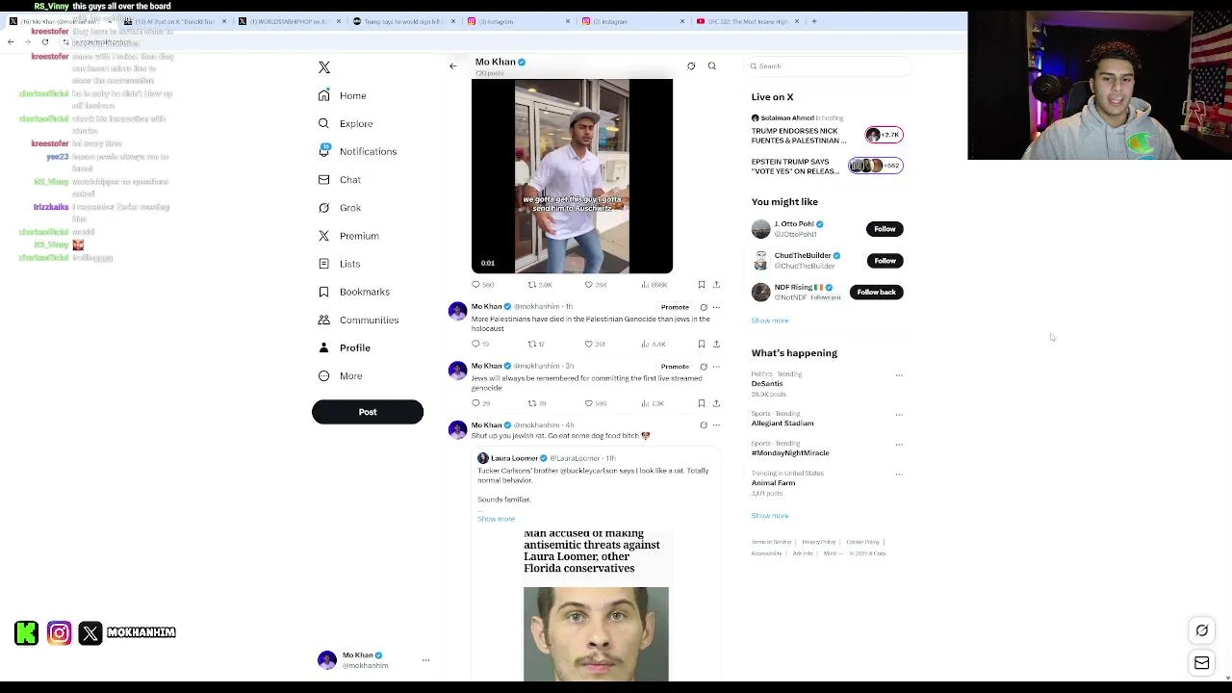Image resolution: width=1232 pixels, height=693 pixels.
Task: Go back using the profile header arrow
Action: pyautogui.click(x=453, y=66)
